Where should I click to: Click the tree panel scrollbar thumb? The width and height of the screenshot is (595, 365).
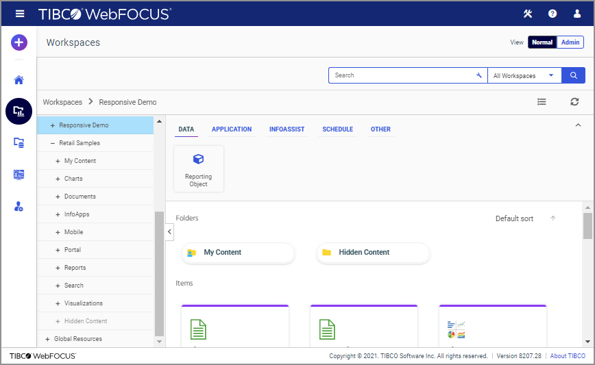coord(159,274)
